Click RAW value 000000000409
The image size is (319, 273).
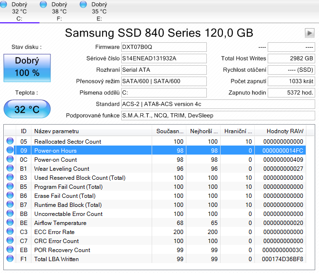tap(283, 160)
